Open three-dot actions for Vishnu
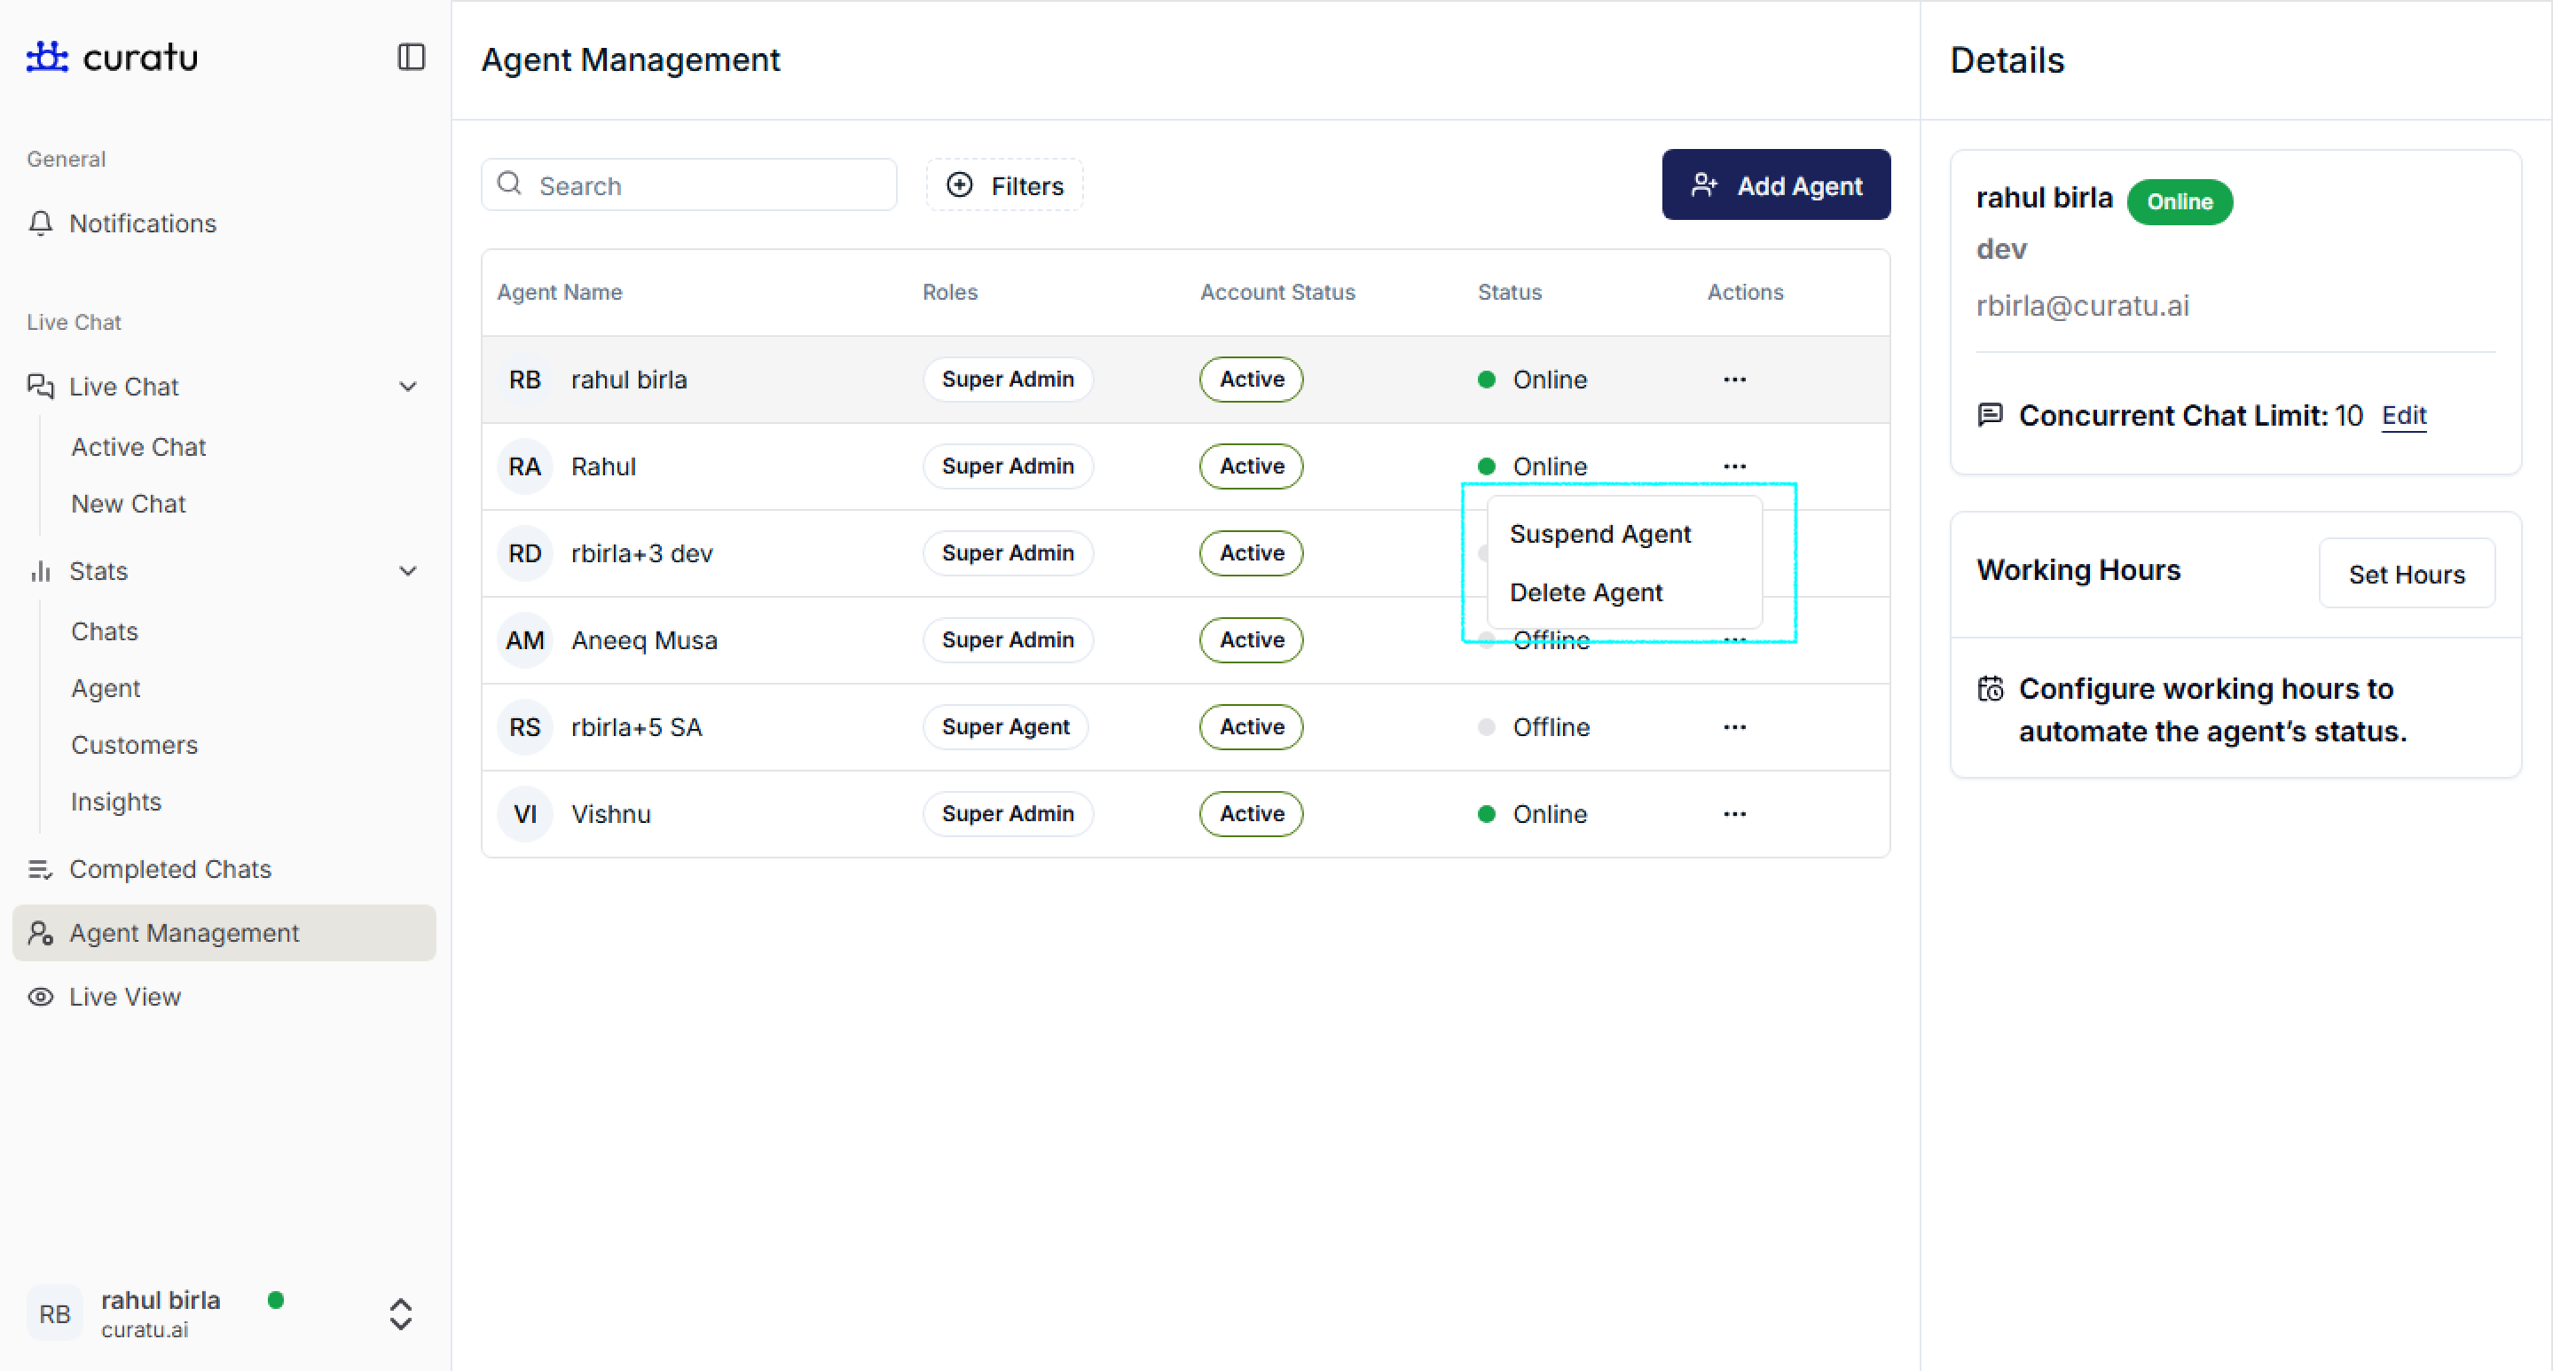Screen dimensions: 2553x1371 1733,814
